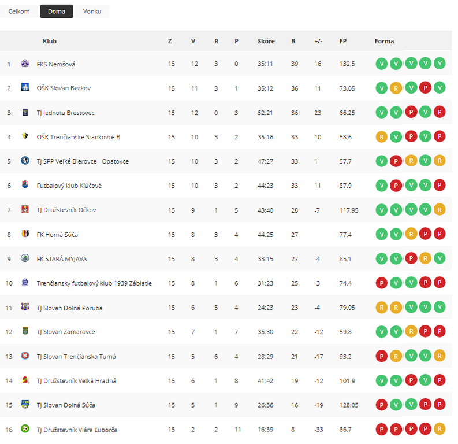Click Beckov's orange R form badge
This screenshot has height=444, width=458.
(396, 88)
